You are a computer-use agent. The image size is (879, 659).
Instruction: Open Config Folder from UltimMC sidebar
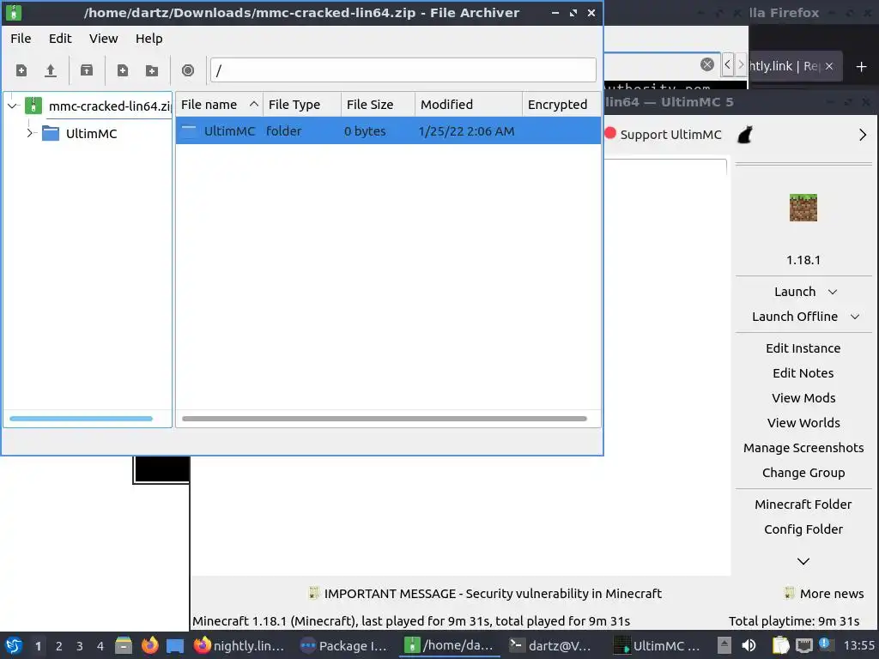point(803,529)
